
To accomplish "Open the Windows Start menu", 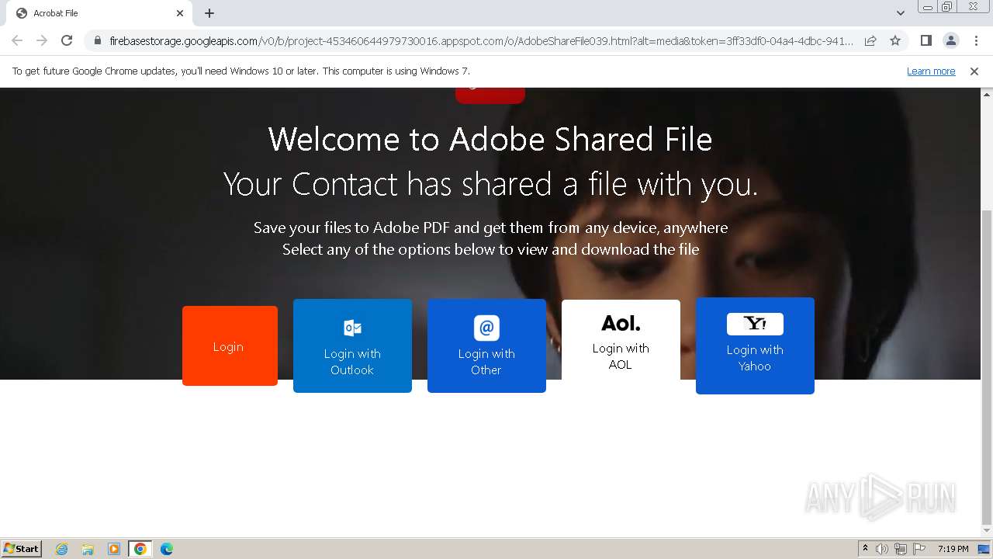I will (x=21, y=548).
